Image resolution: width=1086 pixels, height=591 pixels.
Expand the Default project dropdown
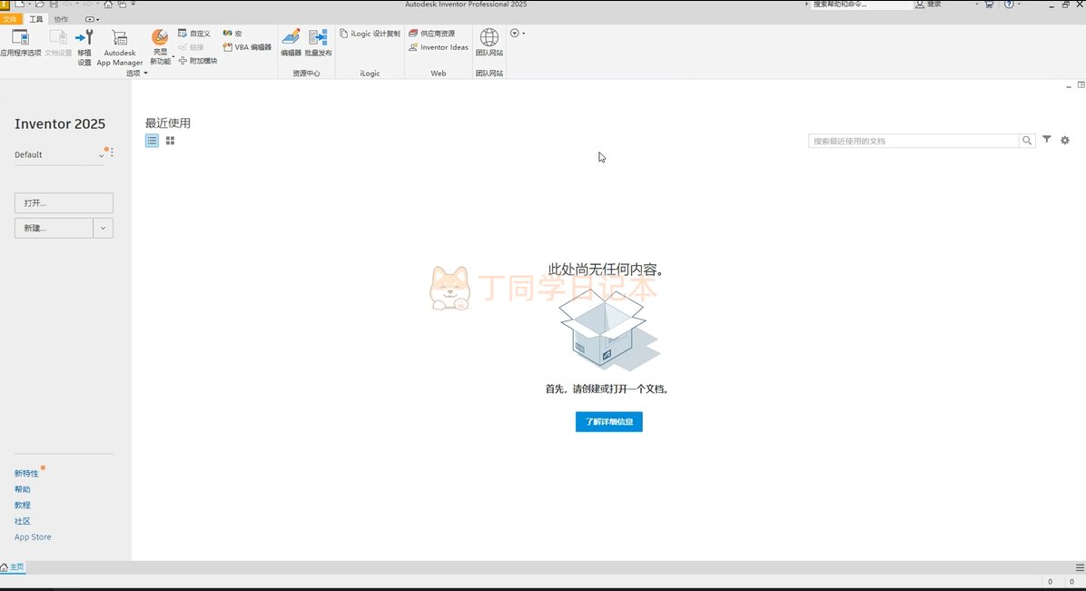101,156
